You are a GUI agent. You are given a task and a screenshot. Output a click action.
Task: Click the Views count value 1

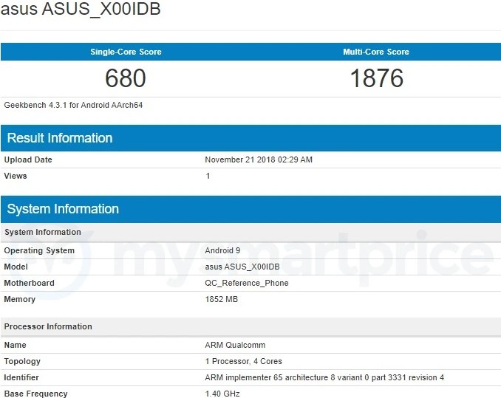[208, 176]
